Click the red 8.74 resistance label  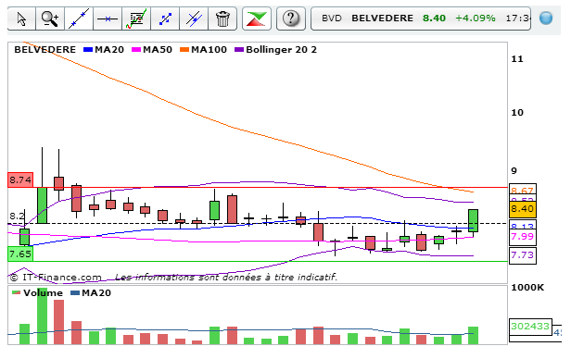[20, 179]
